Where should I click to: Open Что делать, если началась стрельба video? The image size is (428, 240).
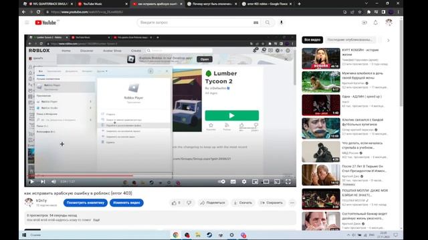coord(321,151)
